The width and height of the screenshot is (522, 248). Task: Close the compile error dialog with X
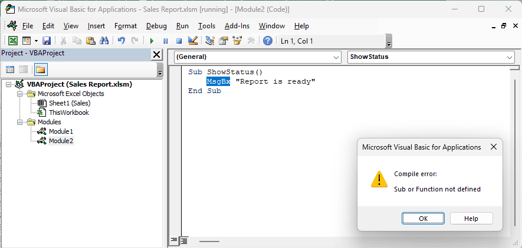click(x=494, y=147)
